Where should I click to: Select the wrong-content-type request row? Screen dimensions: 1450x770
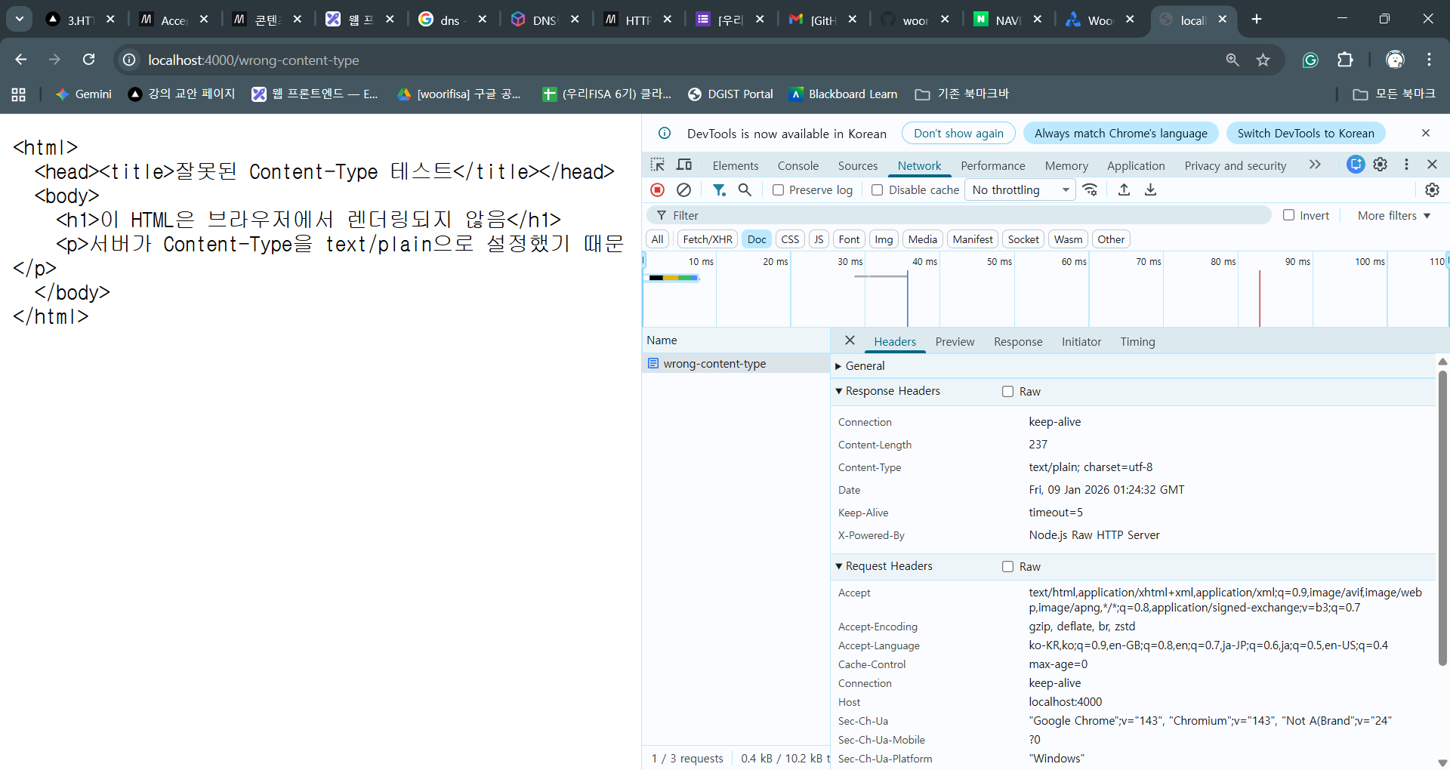[x=736, y=363]
